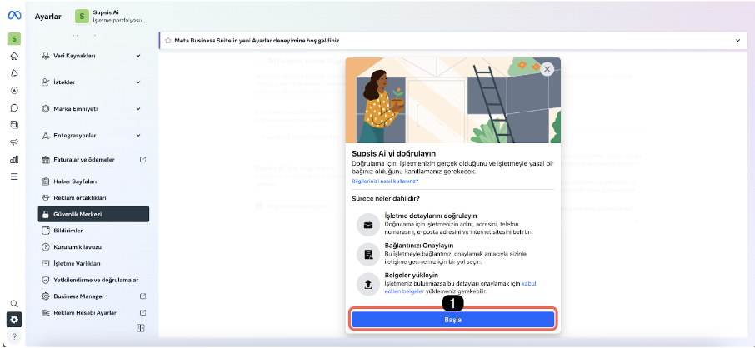Screen dimensions: 755x348
Task: Open Haber Sayfaları menu item
Action: tap(93, 181)
